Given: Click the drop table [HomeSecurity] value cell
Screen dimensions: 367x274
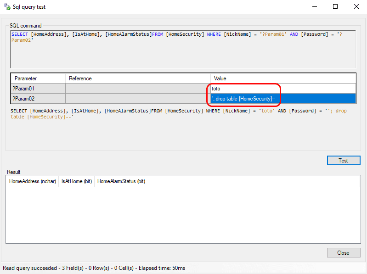Looking at the screenshot, I should (x=283, y=99).
